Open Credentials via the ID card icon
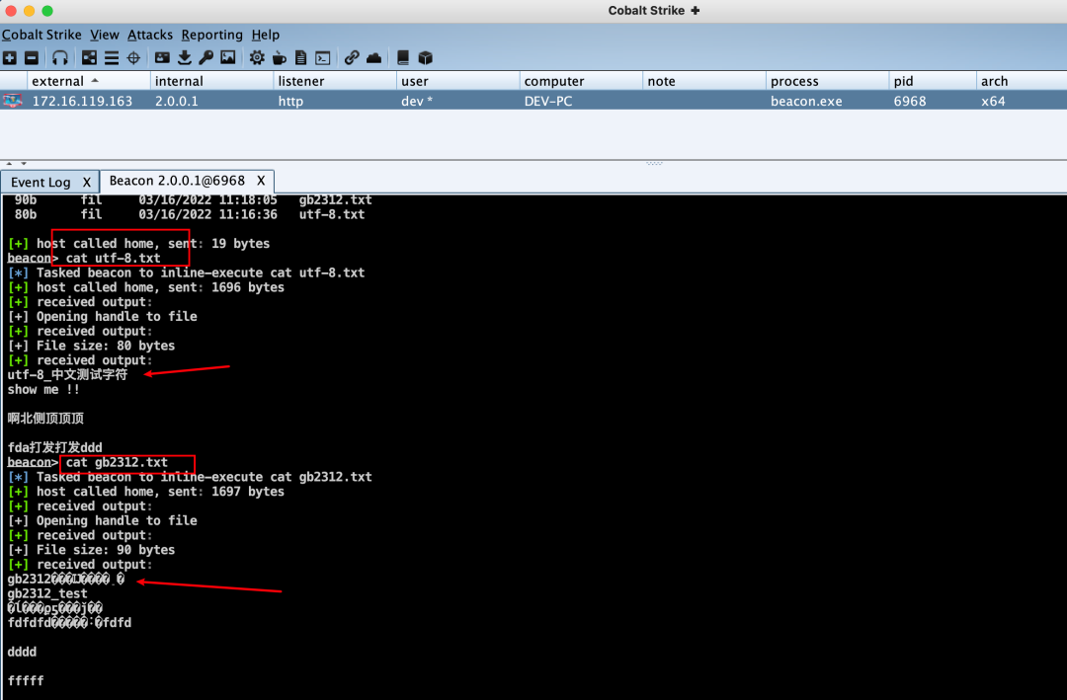1067x700 pixels. pyautogui.click(x=162, y=58)
